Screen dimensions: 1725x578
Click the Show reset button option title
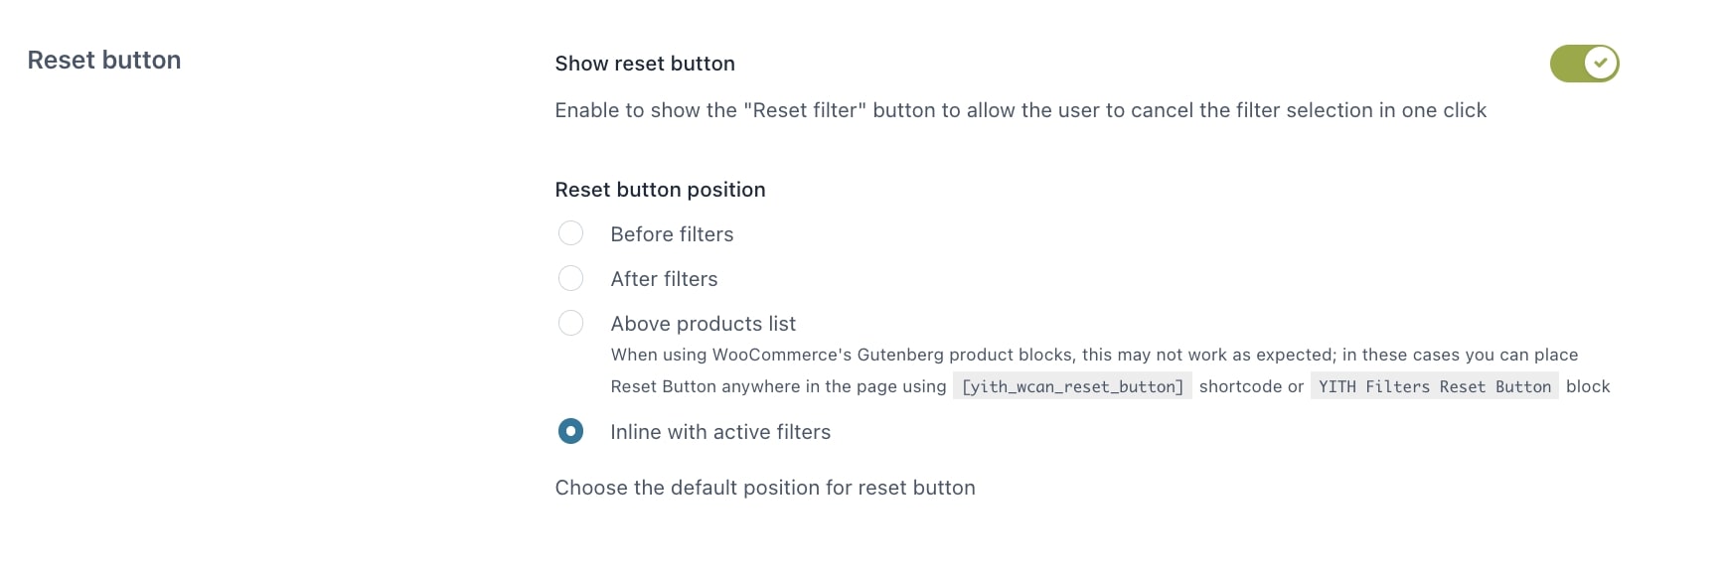pos(645,64)
